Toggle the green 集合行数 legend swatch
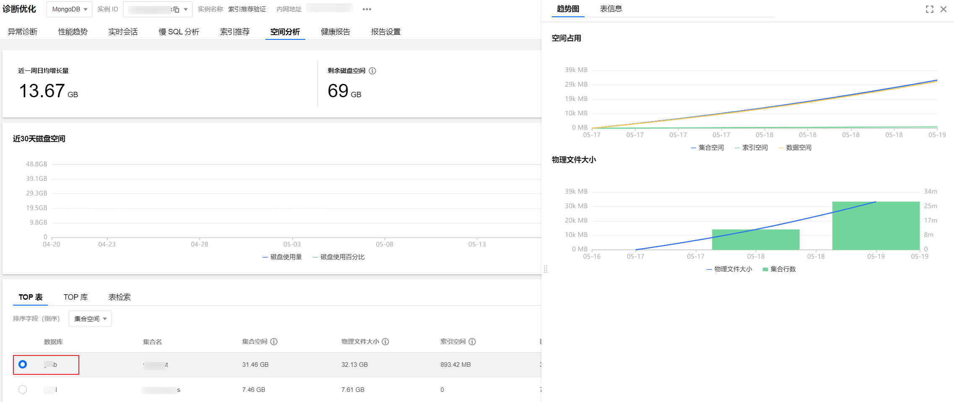 [765, 269]
